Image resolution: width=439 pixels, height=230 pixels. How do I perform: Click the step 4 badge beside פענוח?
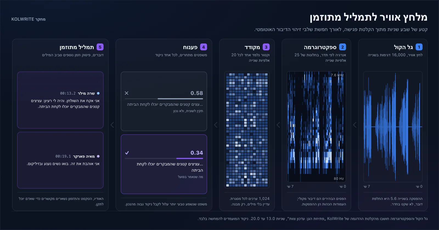pyautogui.click(x=204, y=47)
